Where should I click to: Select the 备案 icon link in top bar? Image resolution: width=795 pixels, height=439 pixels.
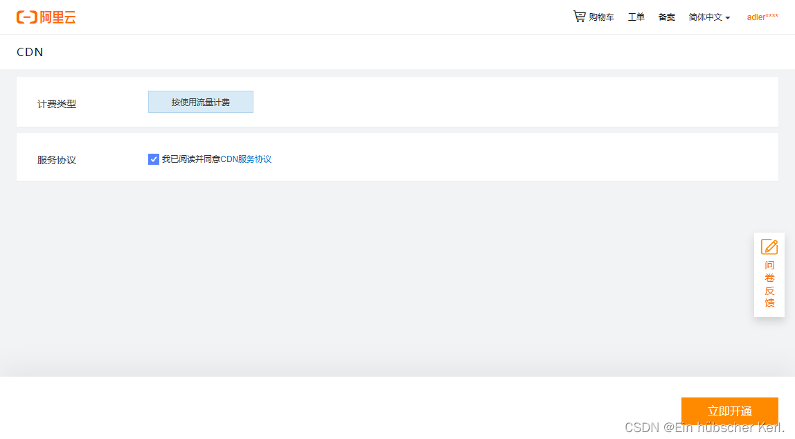666,17
